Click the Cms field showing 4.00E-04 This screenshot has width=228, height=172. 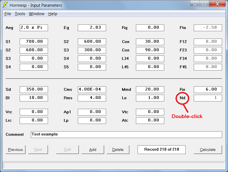92,90
